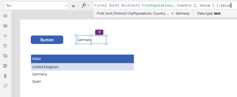Click CityPopulations in the formula
This screenshot has height=97, width=237.
157,6
